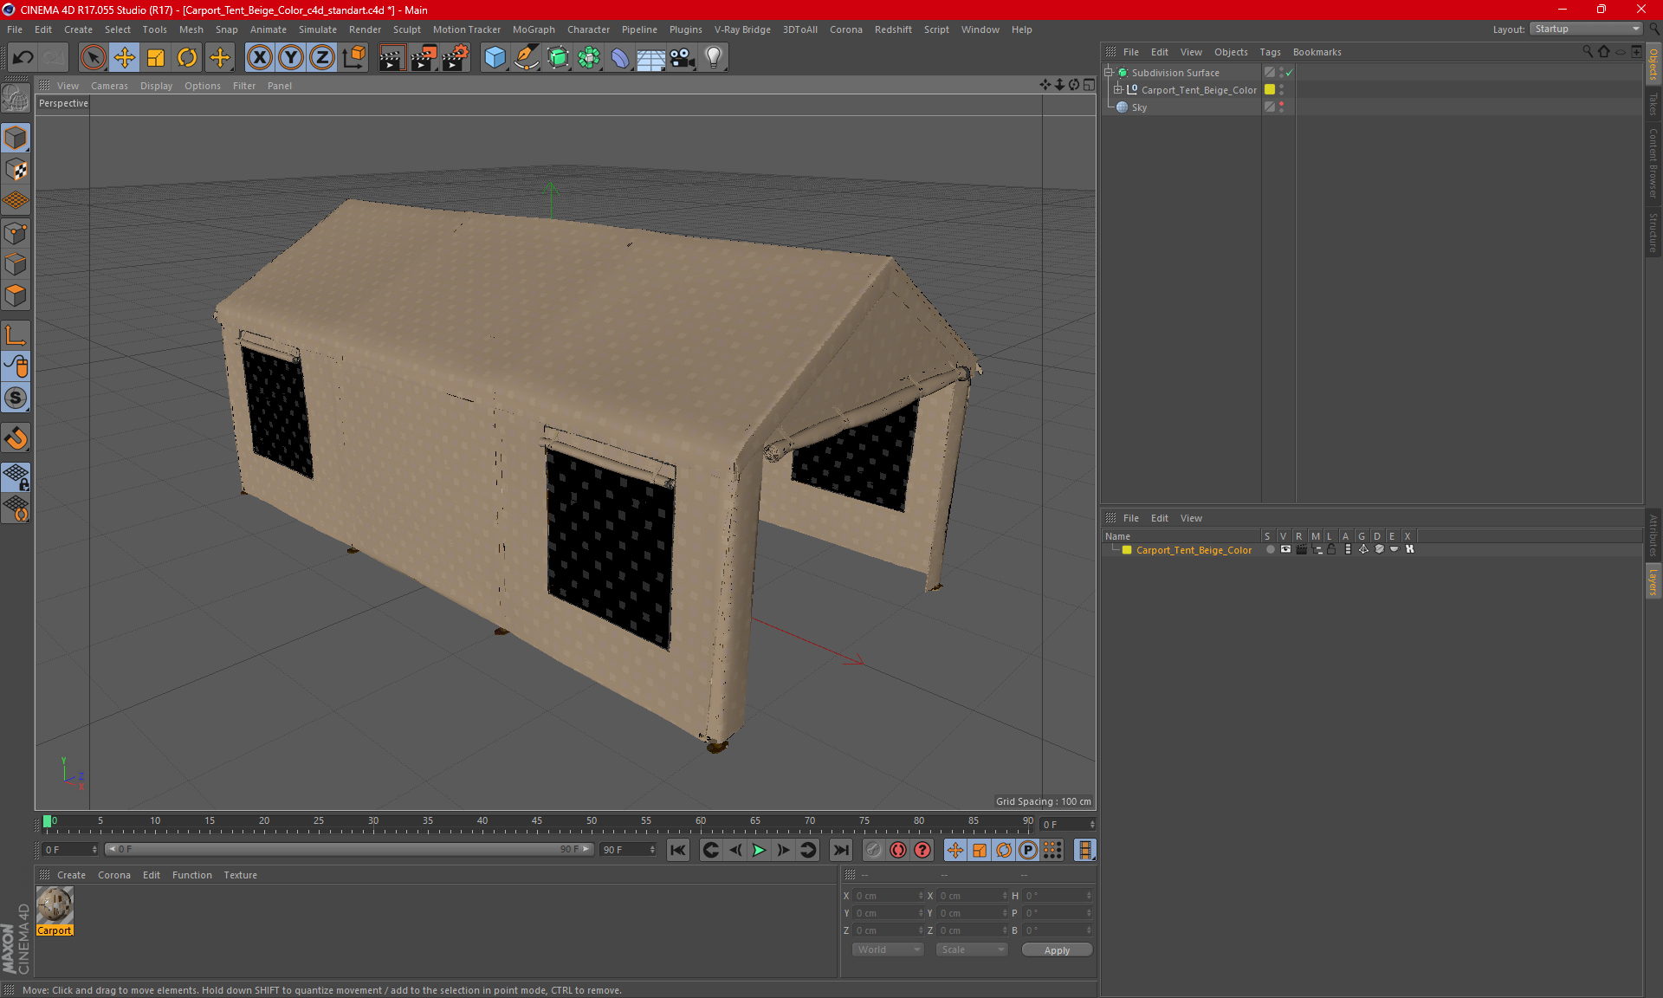The width and height of the screenshot is (1663, 998).
Task: Toggle layer Solo for Carport_Tent_Beige_Color
Action: point(1270,549)
